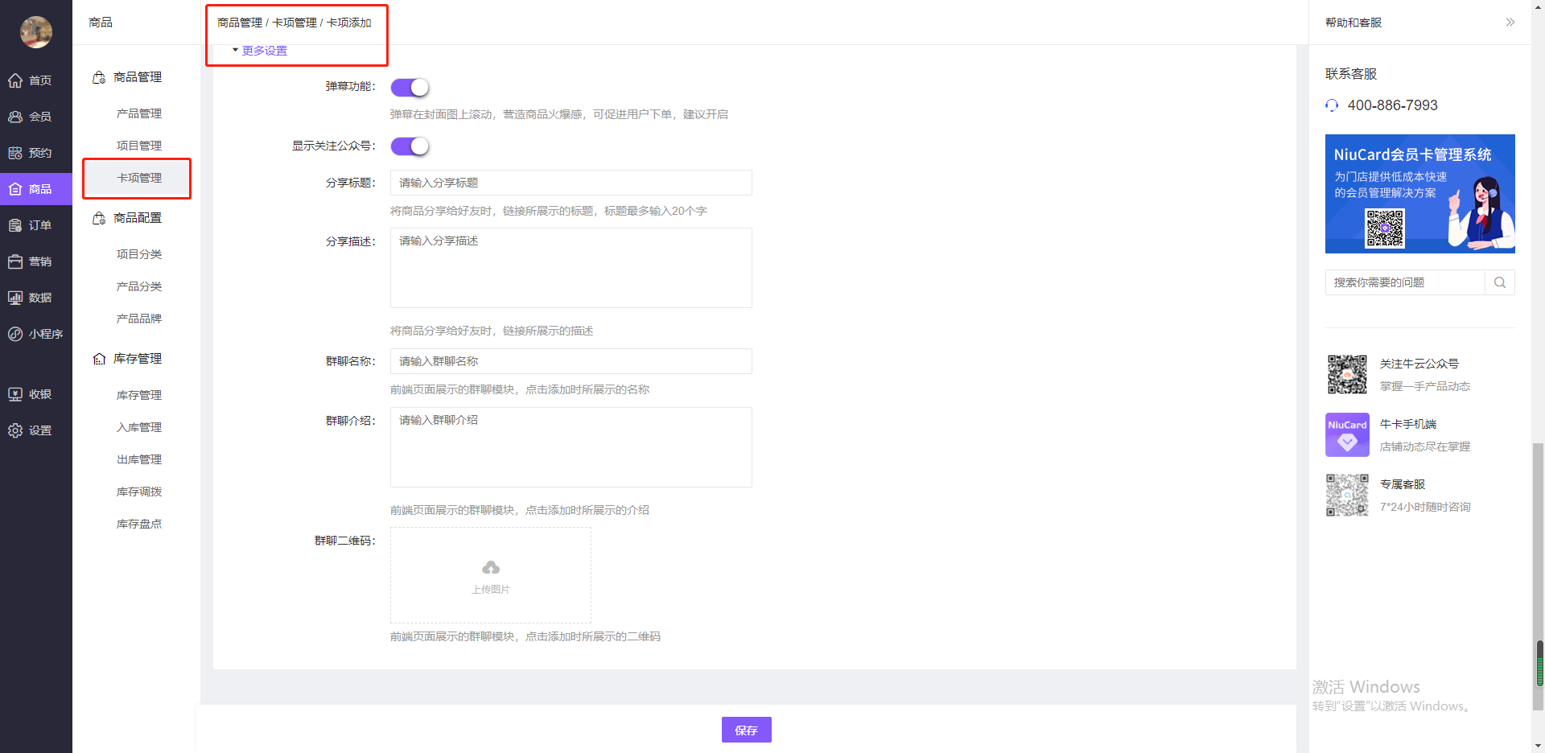Click the 关注牛云公众号 QR code
The height and width of the screenshot is (753, 1545).
click(1347, 375)
